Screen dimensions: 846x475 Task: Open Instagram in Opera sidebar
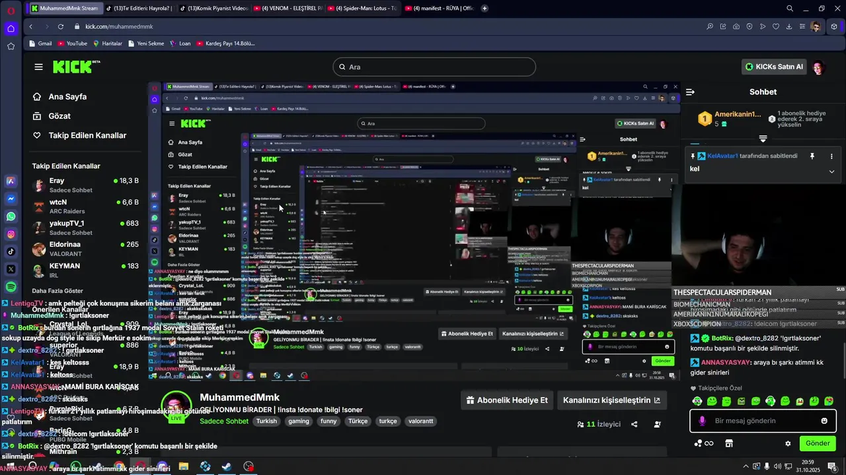tap(11, 234)
